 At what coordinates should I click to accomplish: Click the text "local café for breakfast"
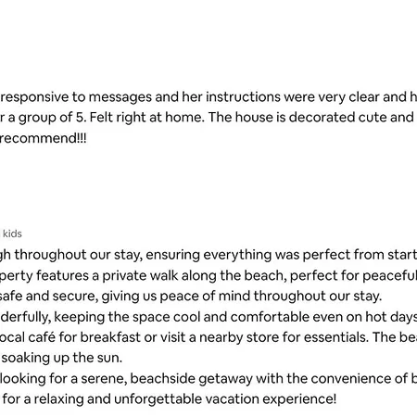[70, 337]
